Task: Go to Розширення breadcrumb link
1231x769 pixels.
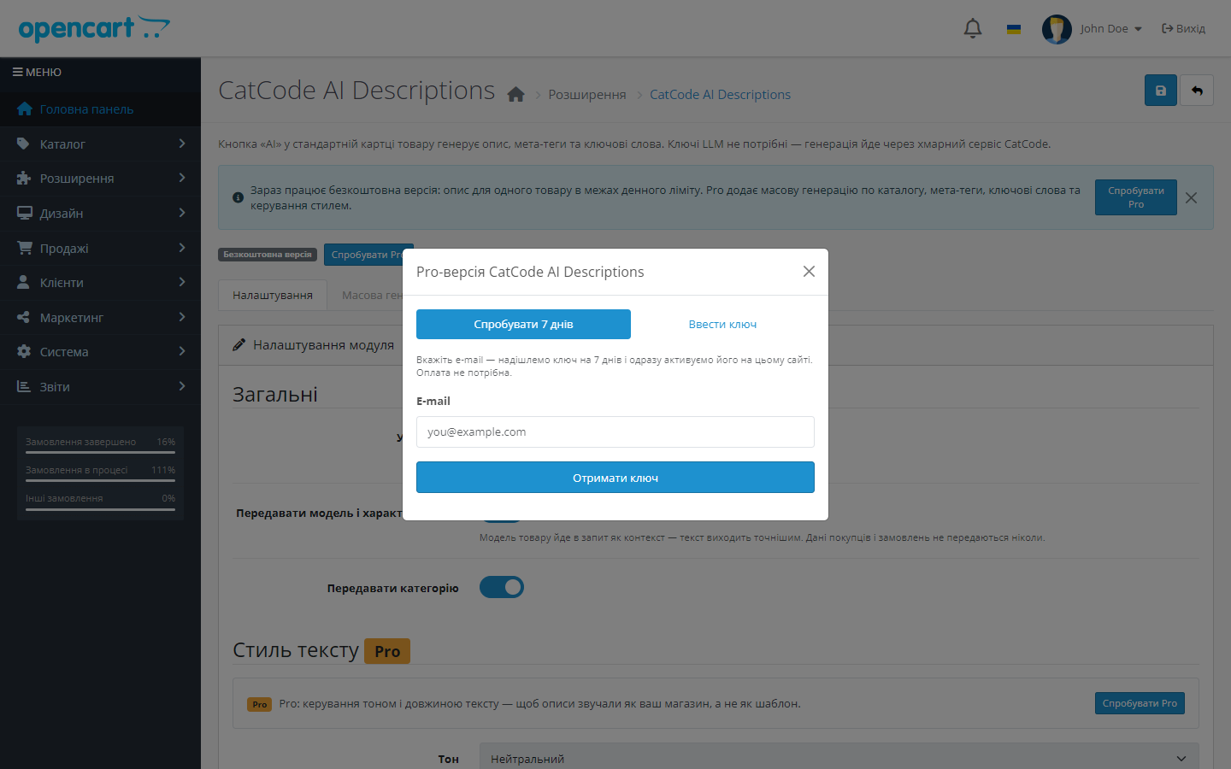Action: click(x=587, y=95)
